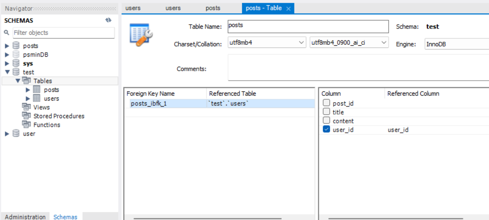
Task: Check the title column checkbox
Action: [326, 112]
